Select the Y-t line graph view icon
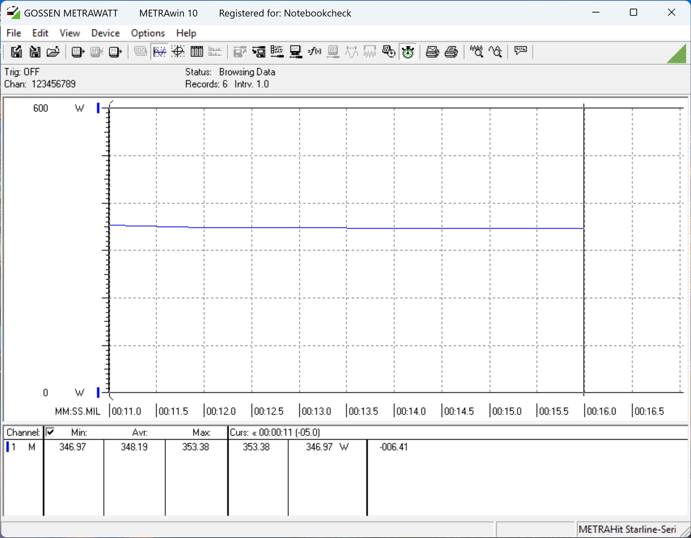This screenshot has width=691, height=538. coord(160,52)
